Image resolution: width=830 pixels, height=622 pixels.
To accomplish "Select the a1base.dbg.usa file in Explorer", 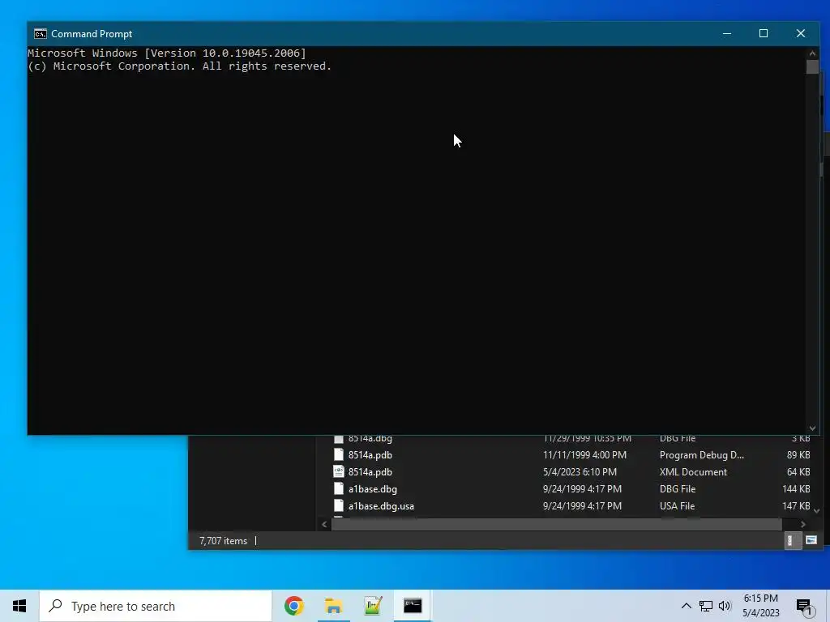I will point(571,505).
